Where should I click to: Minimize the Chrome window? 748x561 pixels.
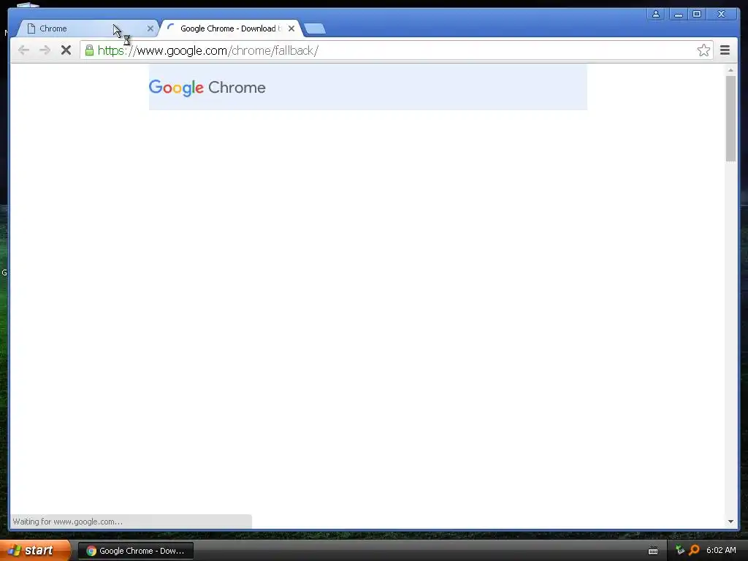[x=679, y=15]
